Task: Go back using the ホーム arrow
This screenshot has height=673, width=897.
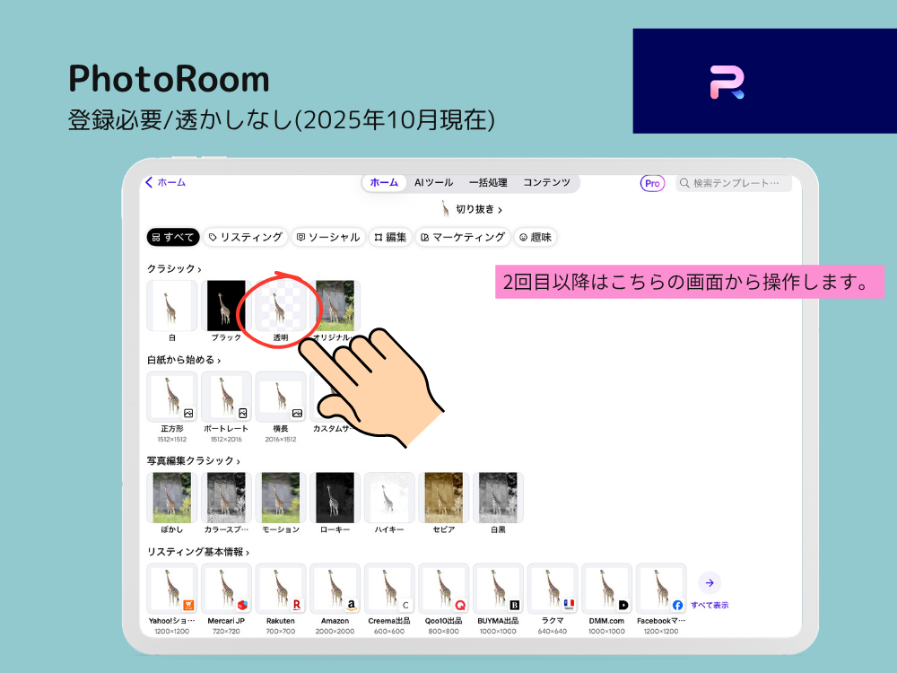Action: 165,182
